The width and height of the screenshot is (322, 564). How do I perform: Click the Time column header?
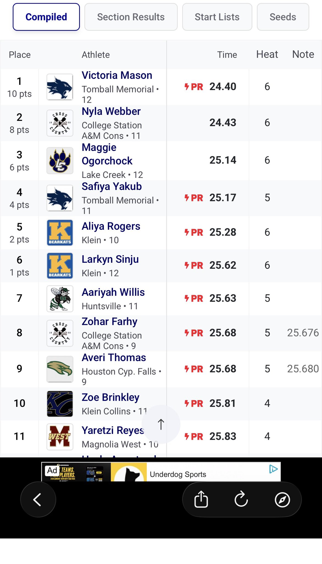pyautogui.click(x=227, y=55)
